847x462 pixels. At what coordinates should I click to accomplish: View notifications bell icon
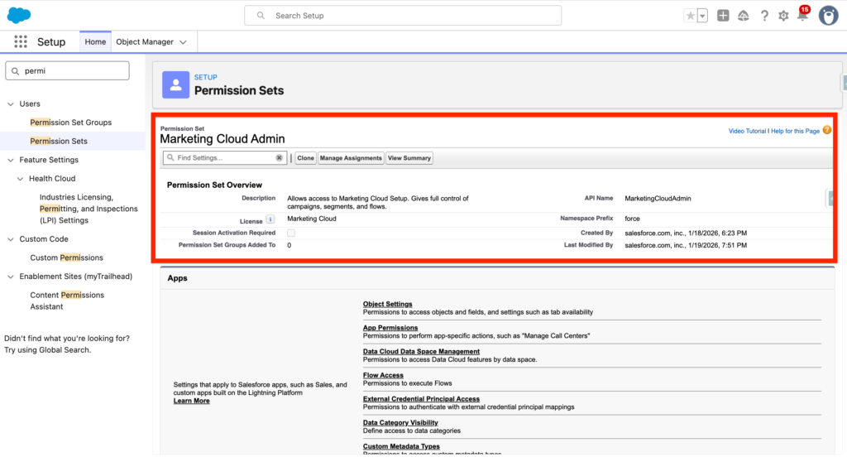pyautogui.click(x=802, y=16)
